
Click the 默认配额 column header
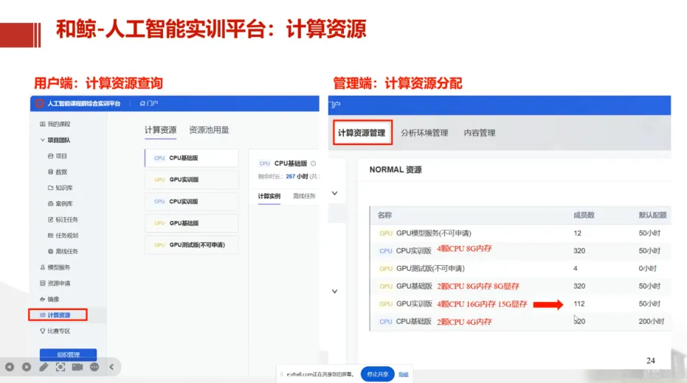[652, 215]
